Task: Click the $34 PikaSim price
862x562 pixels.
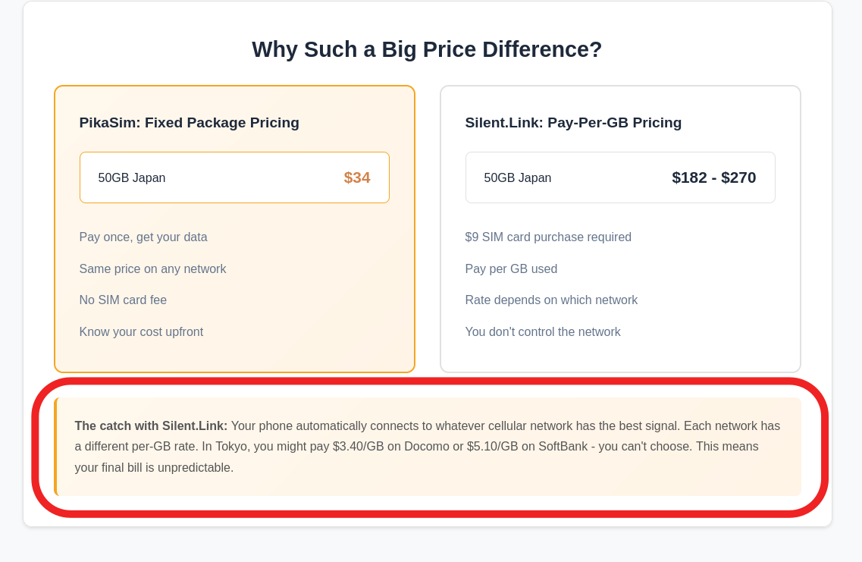Action: click(x=357, y=177)
